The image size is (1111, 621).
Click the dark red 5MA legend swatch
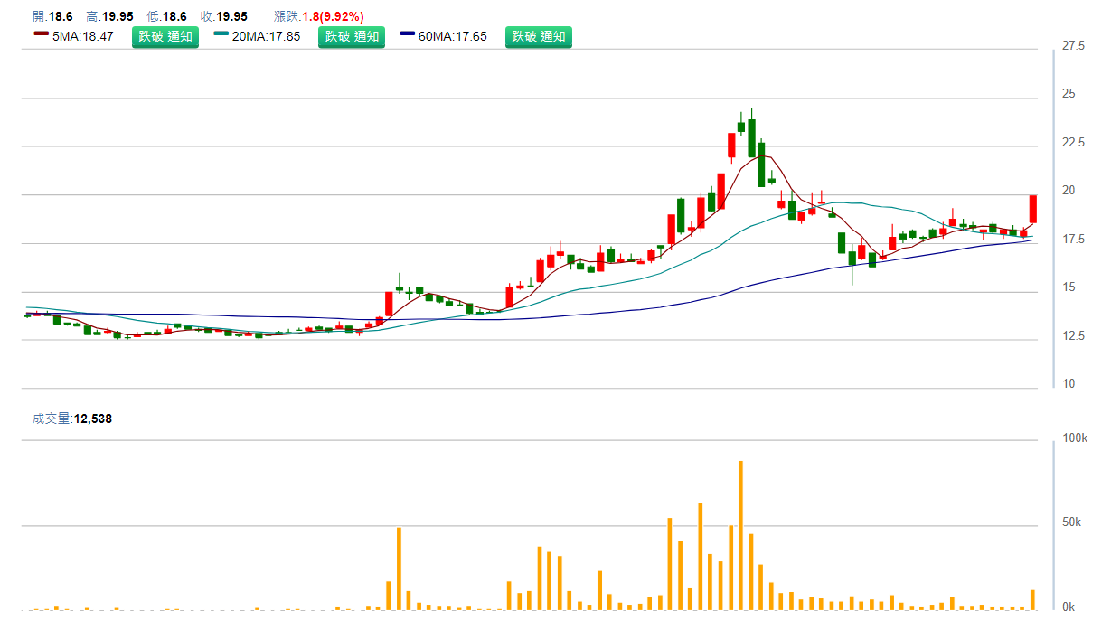click(41, 34)
